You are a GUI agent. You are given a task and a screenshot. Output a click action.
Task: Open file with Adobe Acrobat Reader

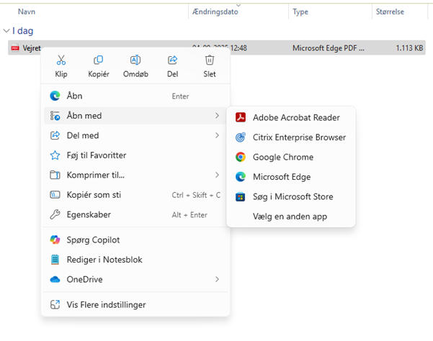click(295, 117)
